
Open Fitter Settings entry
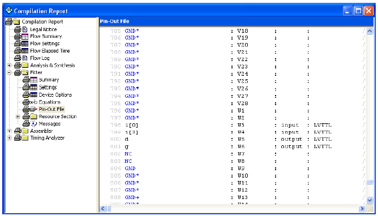(48, 87)
